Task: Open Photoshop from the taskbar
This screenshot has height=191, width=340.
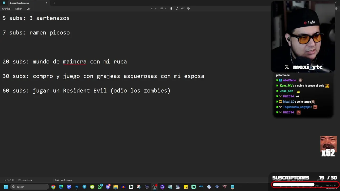Action: (x=76, y=187)
